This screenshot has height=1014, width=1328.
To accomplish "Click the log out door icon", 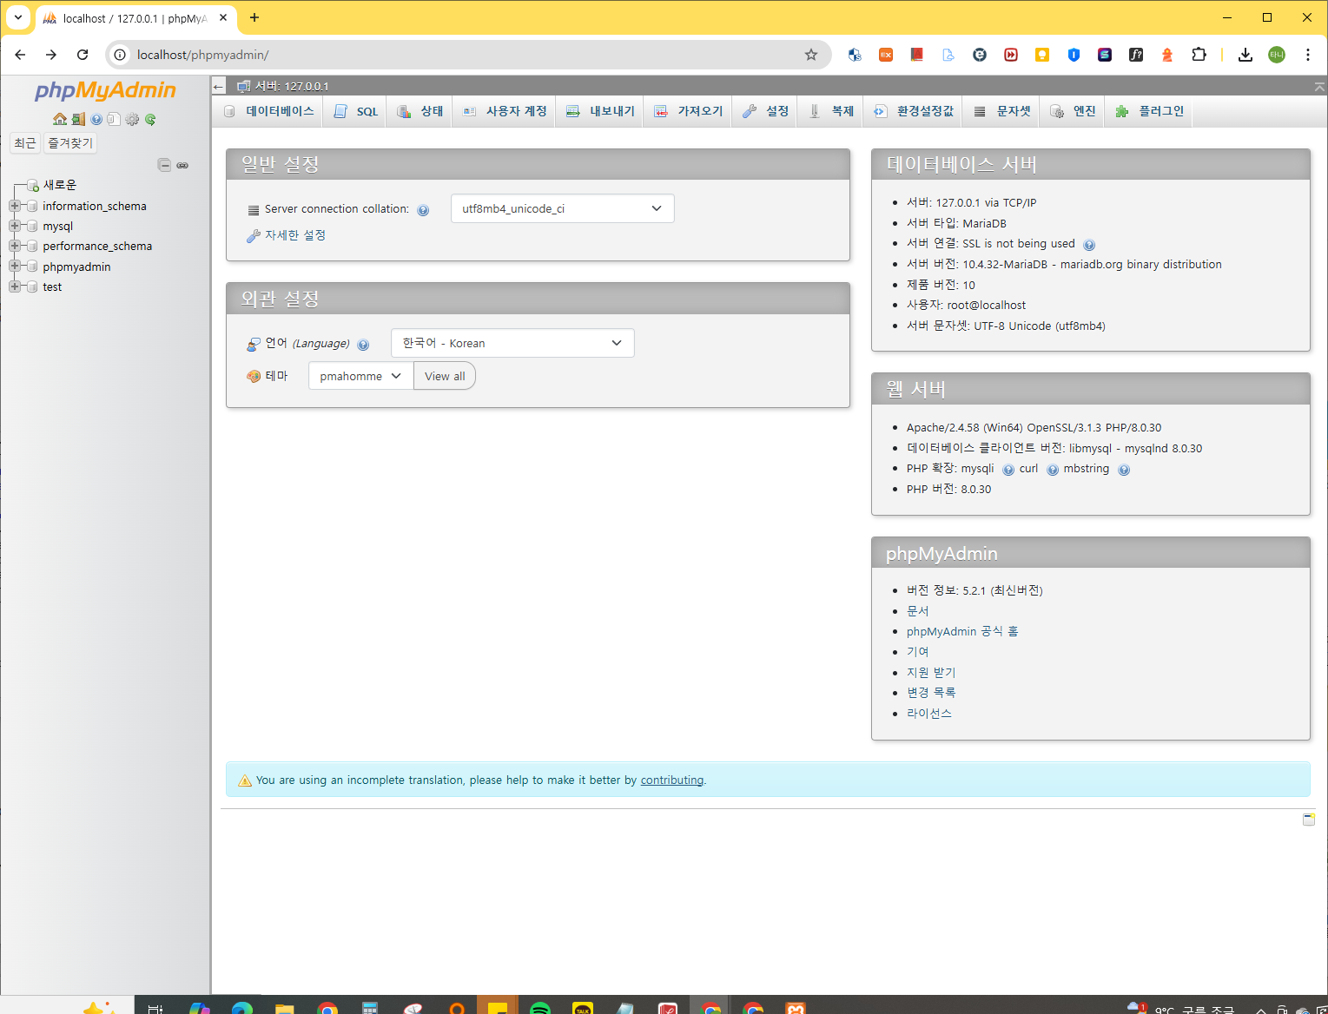I will (78, 119).
